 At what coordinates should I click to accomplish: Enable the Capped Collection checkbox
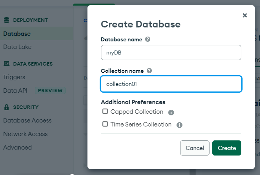coord(105,112)
